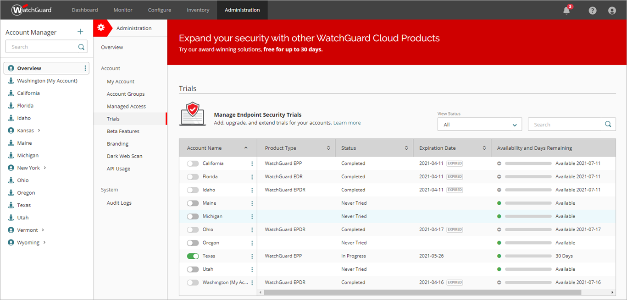This screenshot has width=627, height=300.
Task: Open the notifications bell icon
Action: pyautogui.click(x=566, y=11)
